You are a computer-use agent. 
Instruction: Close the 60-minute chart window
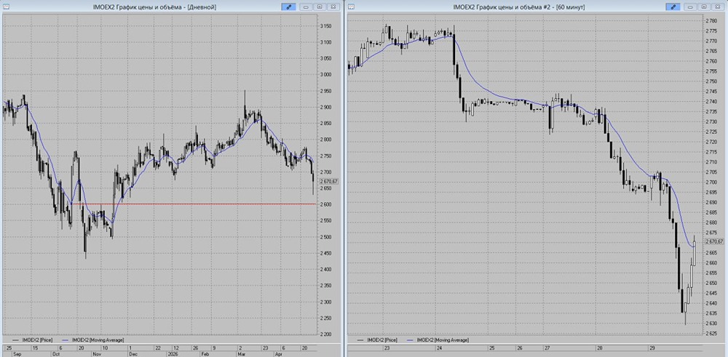(x=717, y=7)
